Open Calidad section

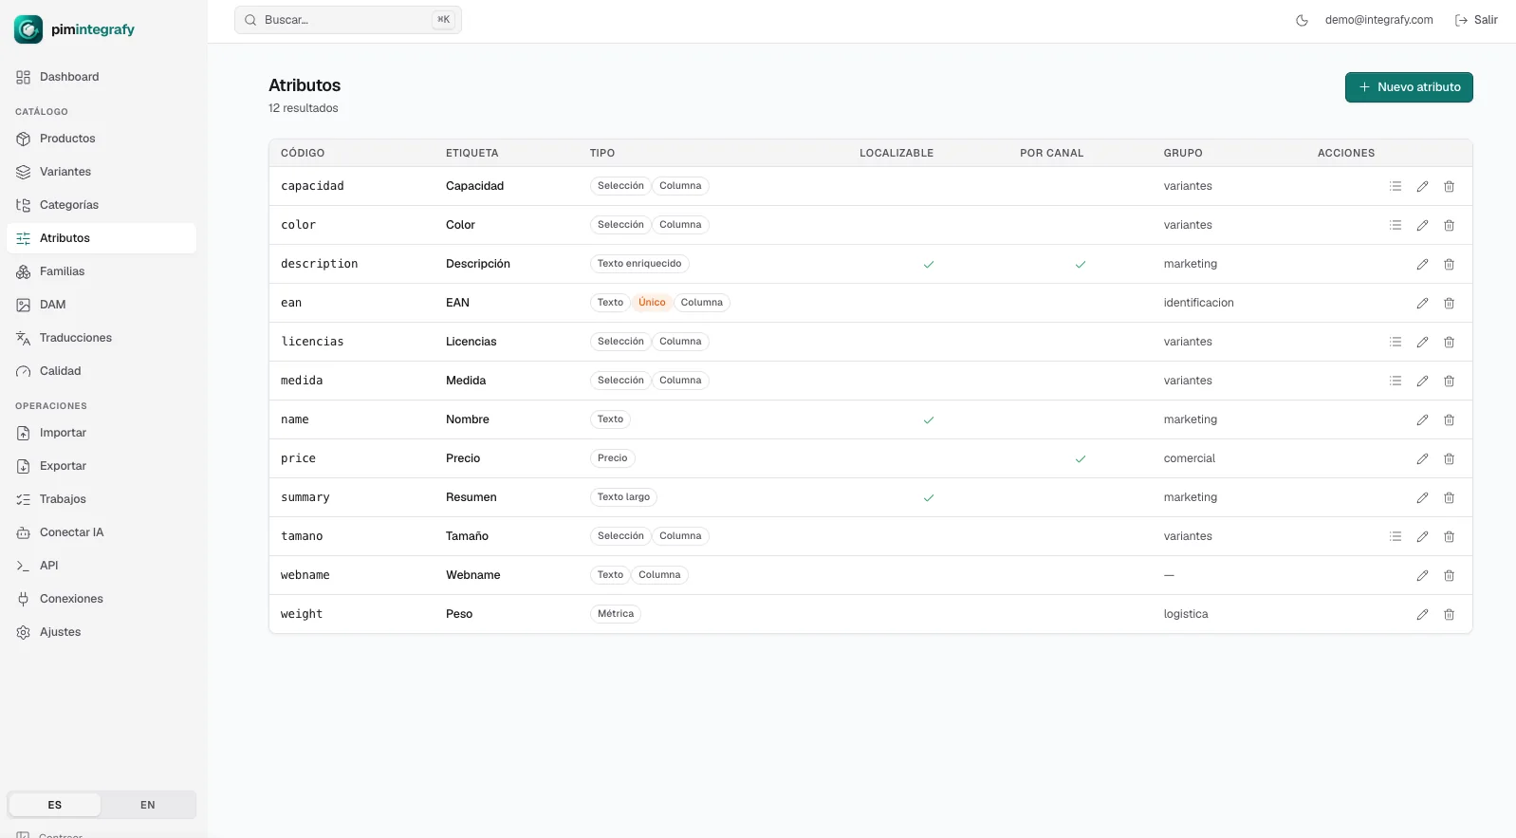(x=102, y=371)
